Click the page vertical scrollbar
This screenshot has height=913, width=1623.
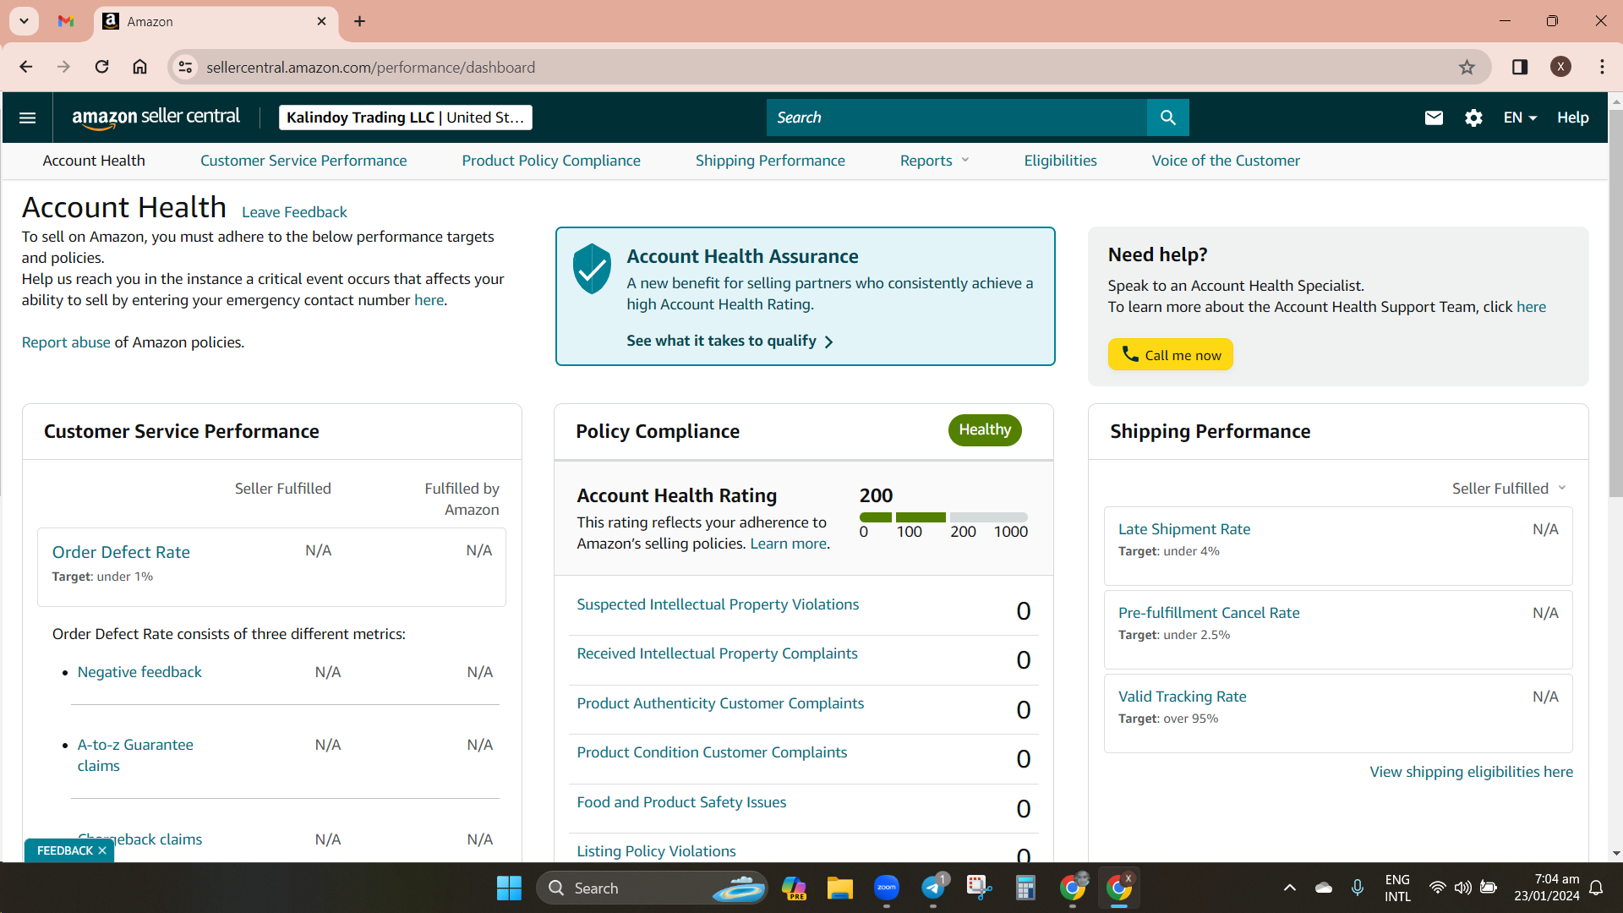click(x=1615, y=304)
